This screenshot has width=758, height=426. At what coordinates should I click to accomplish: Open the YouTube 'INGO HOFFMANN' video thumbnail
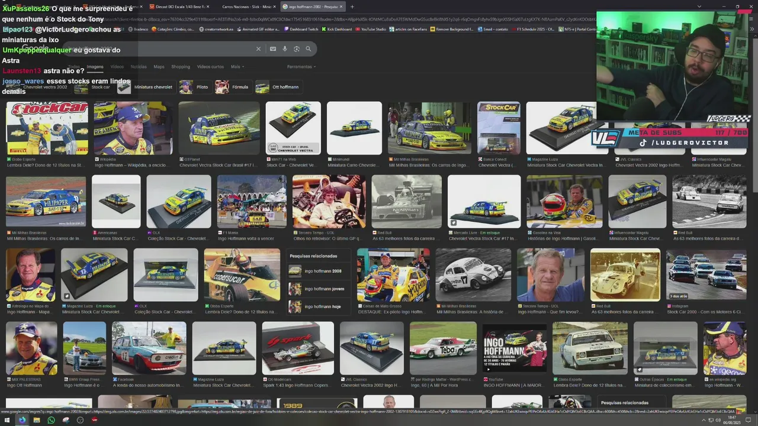pos(514,348)
